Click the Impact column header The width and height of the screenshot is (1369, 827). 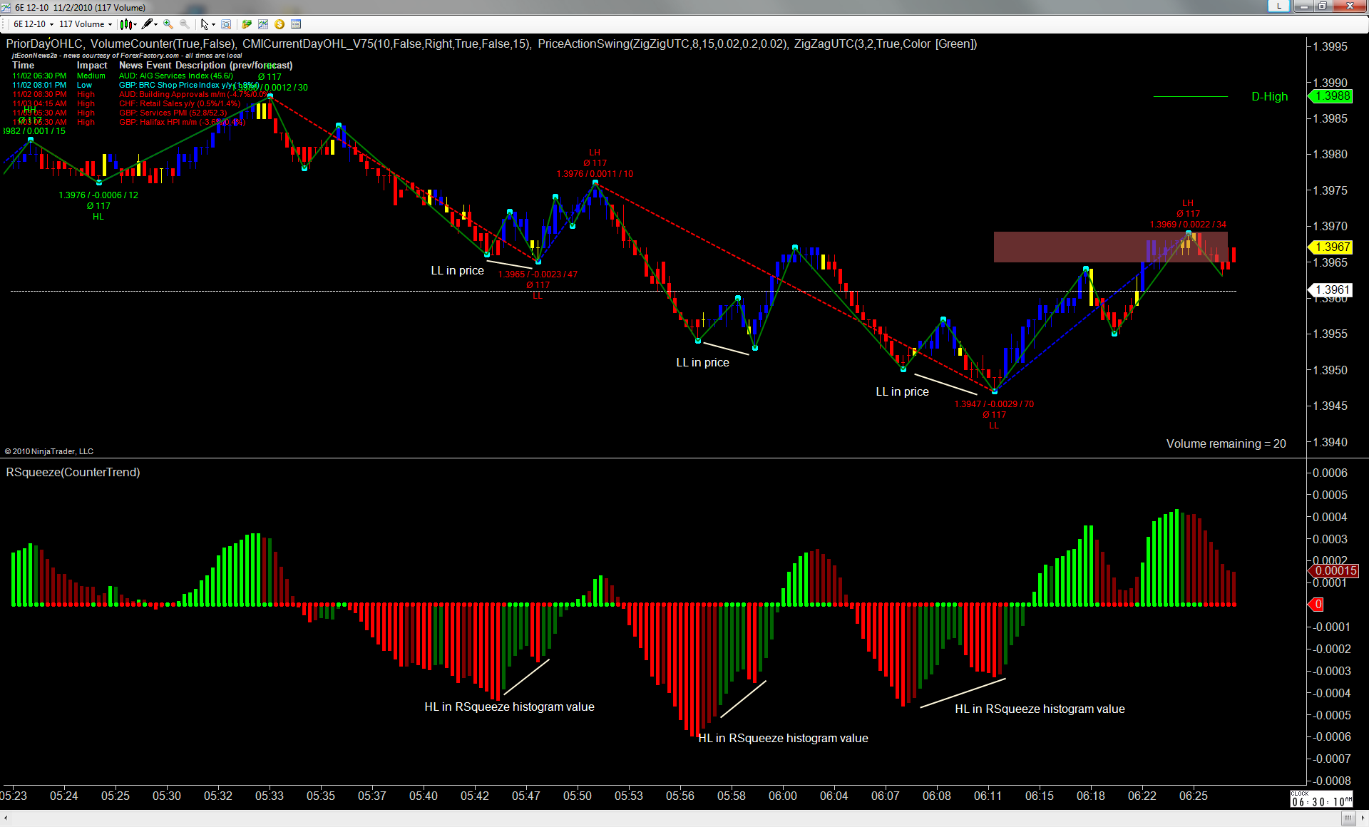[92, 65]
